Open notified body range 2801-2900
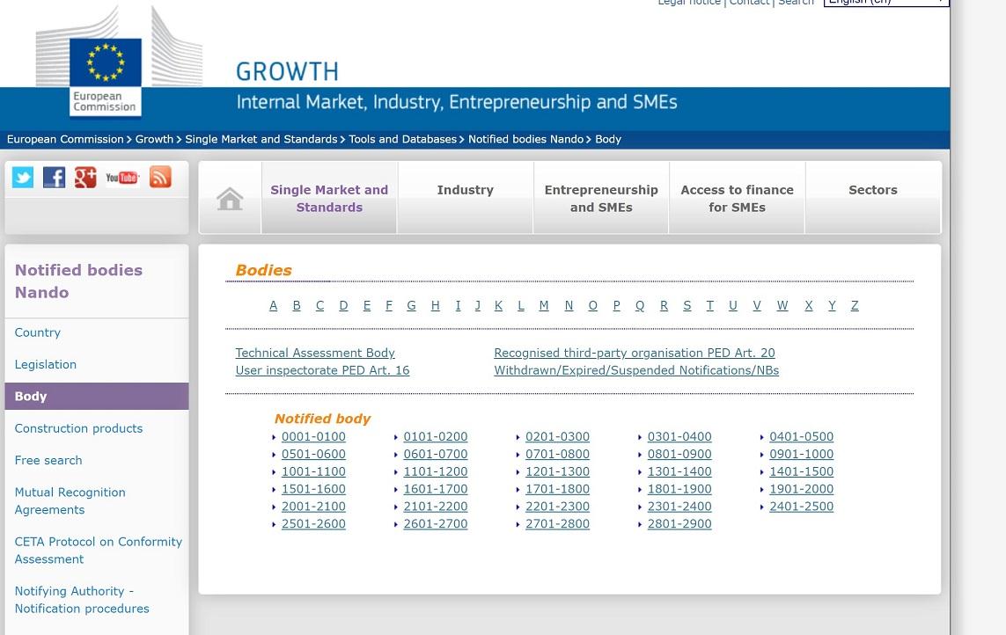Screen dimensions: 1006x635 pos(679,524)
